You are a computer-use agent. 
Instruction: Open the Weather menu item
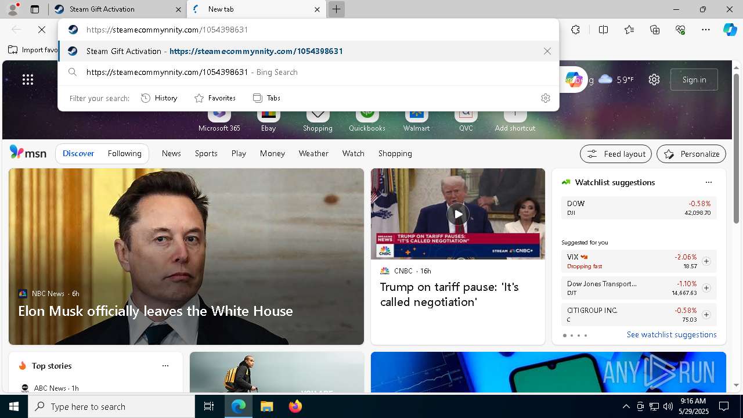[313, 153]
